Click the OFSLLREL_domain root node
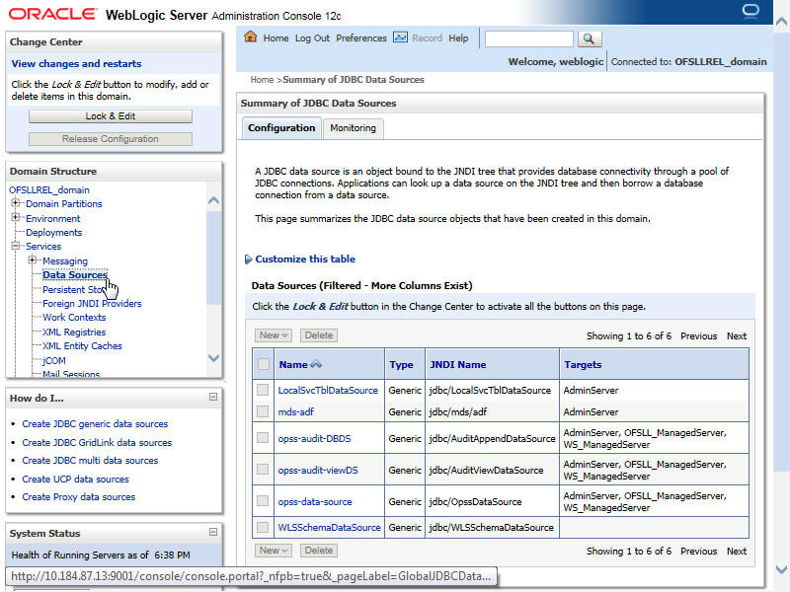This screenshot has height=592, width=790. 48,189
